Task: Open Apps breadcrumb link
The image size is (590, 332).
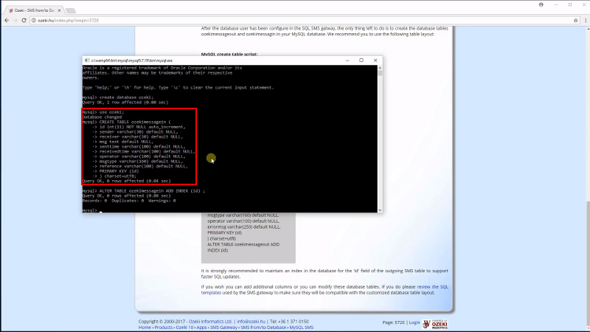Action: pos(201,328)
